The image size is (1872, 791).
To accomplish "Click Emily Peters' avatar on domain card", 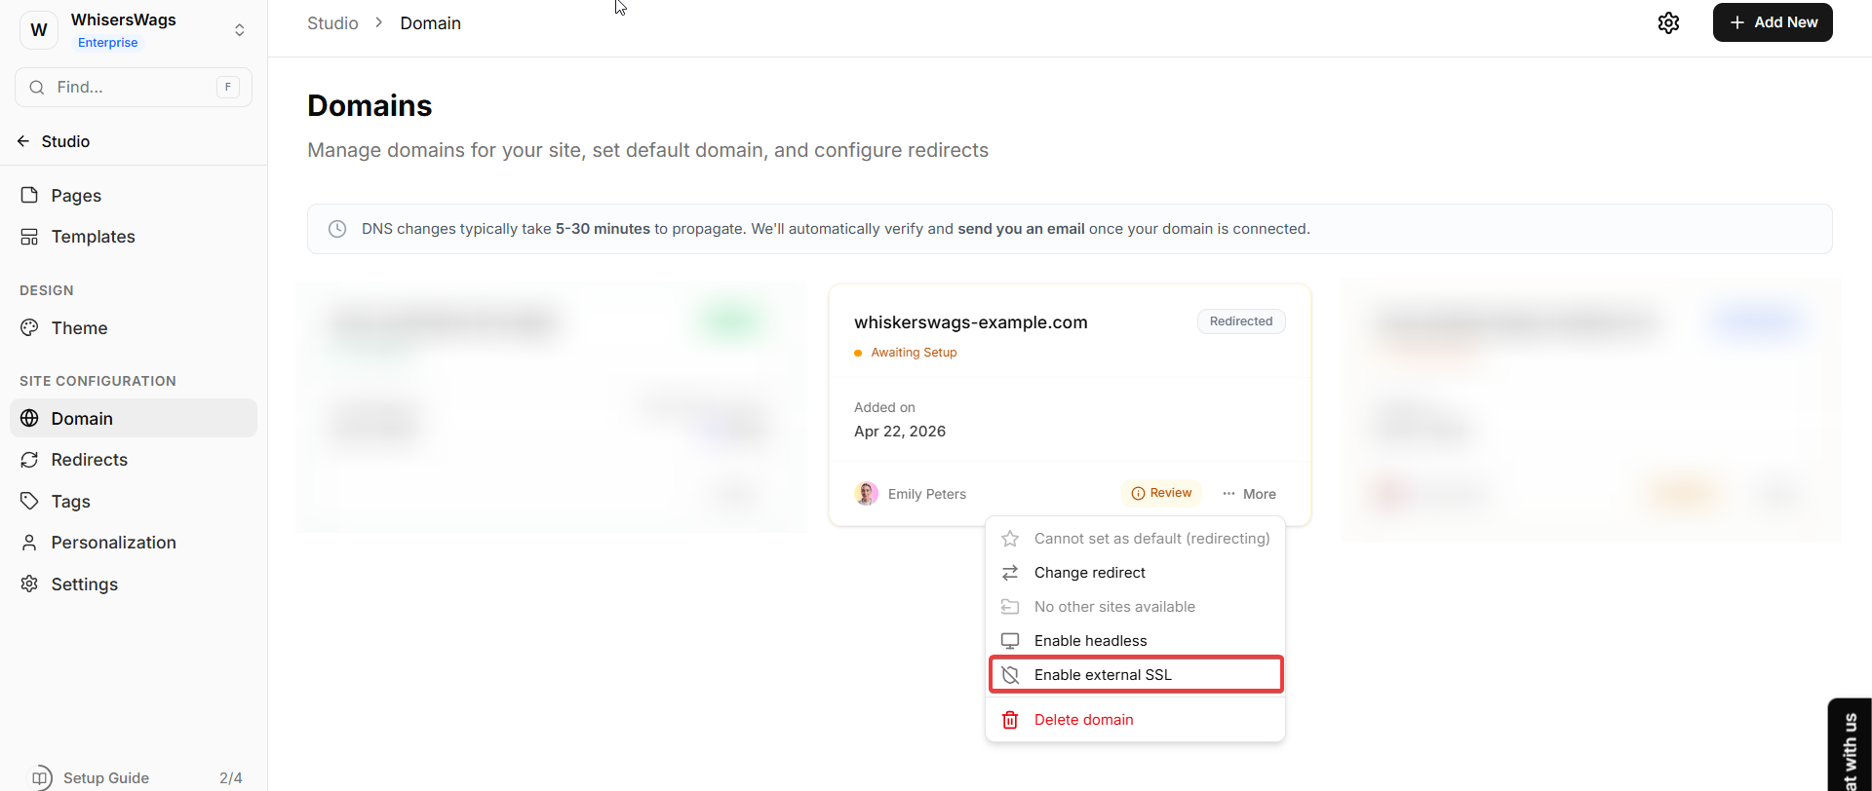I will [866, 494].
